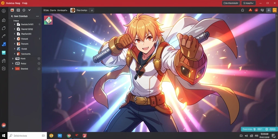Screen dimensions: 278x139
Task: Click the title bar button with the circle icon
Action: pyautogui.click(x=231, y=3)
